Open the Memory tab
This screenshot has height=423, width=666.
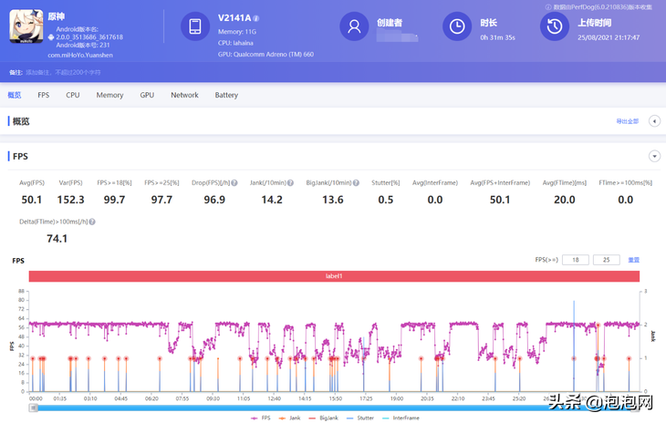109,95
